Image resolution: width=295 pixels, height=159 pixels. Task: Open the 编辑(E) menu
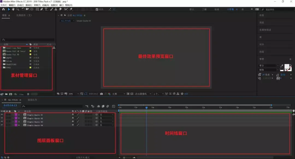(12, 5)
